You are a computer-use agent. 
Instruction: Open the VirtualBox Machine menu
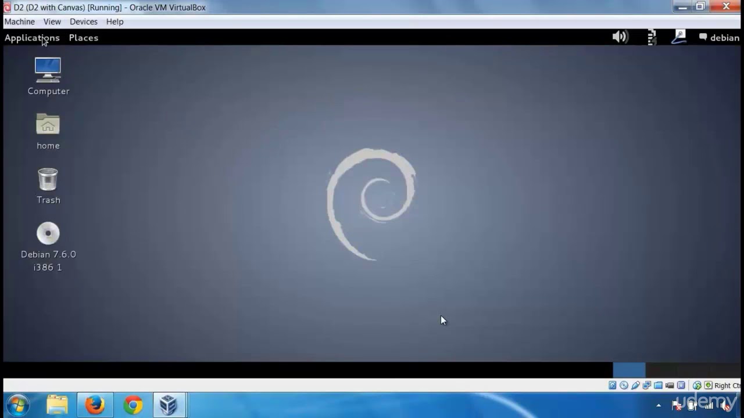tap(19, 21)
